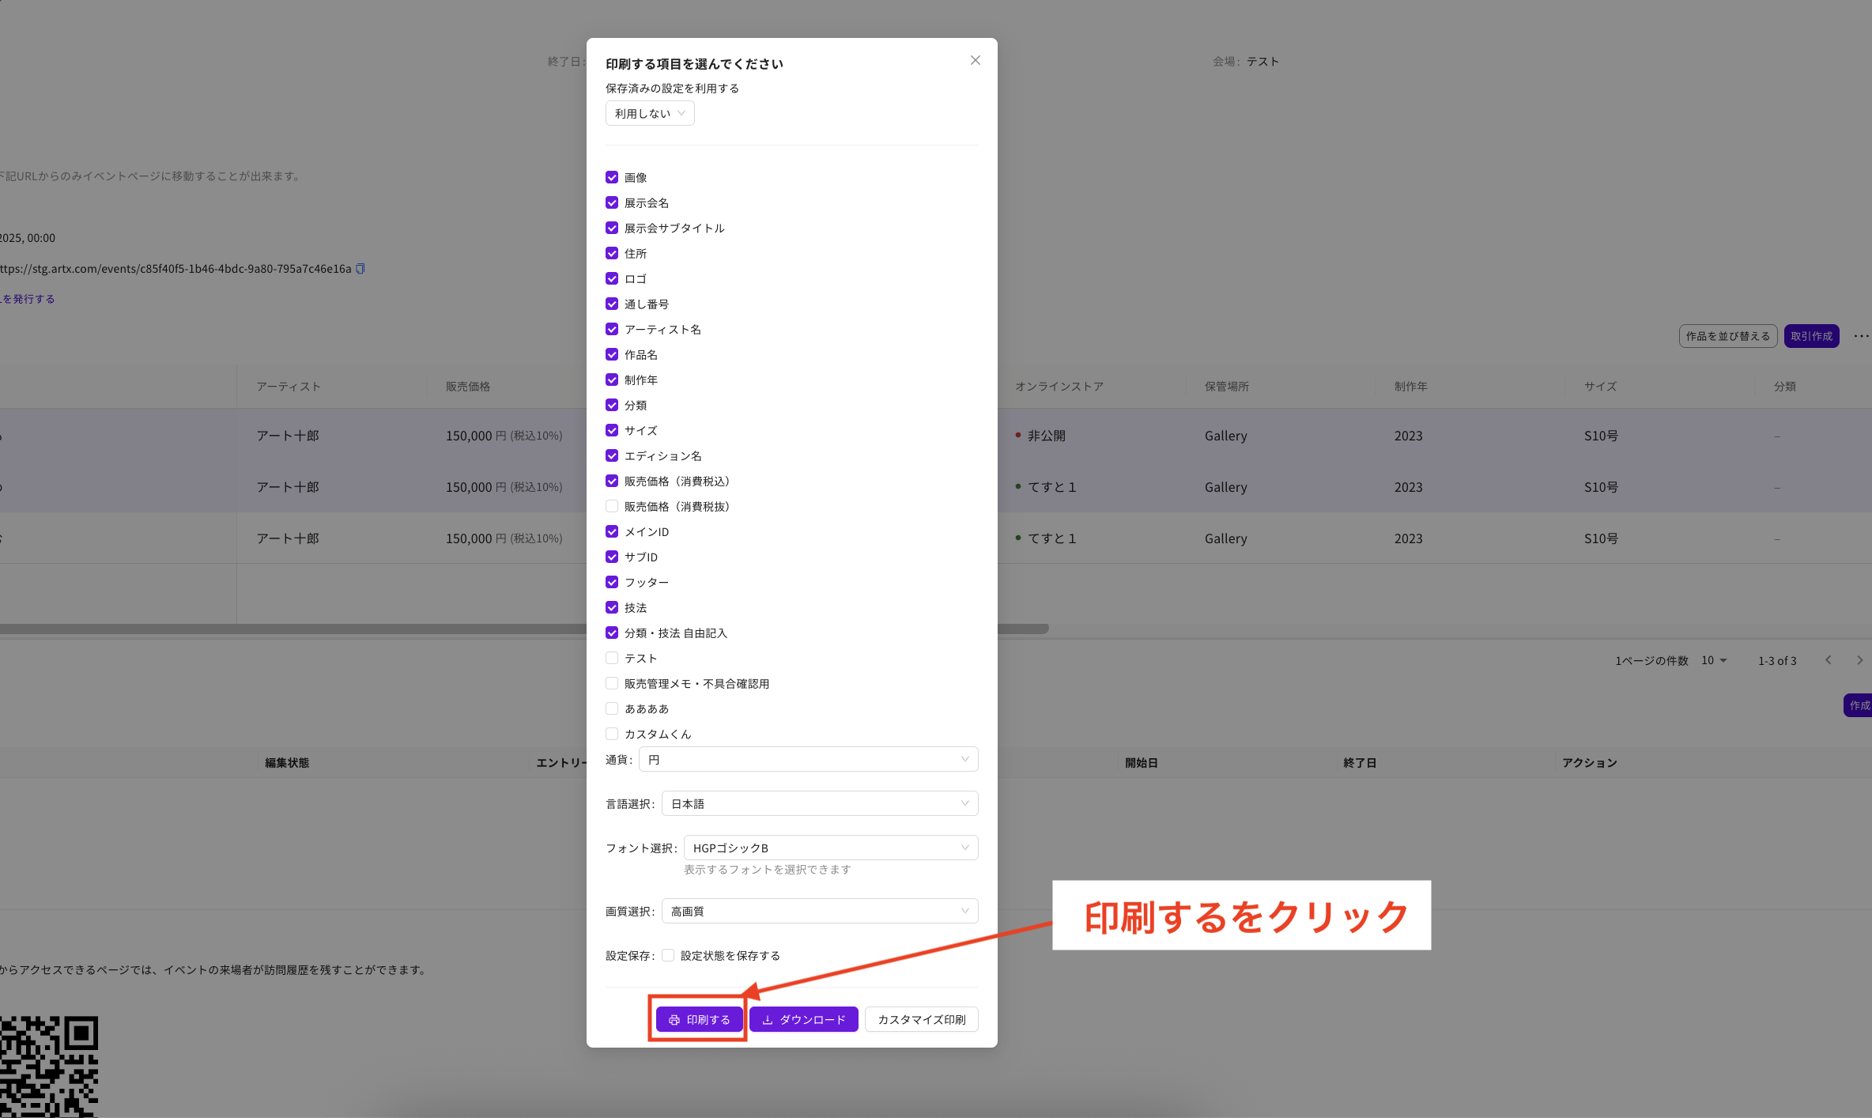
Task: Click the ダウンロード download button
Action: pyautogui.click(x=803, y=1019)
